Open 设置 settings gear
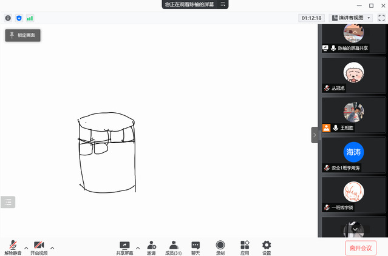This screenshot has height=256, width=388. click(267, 246)
